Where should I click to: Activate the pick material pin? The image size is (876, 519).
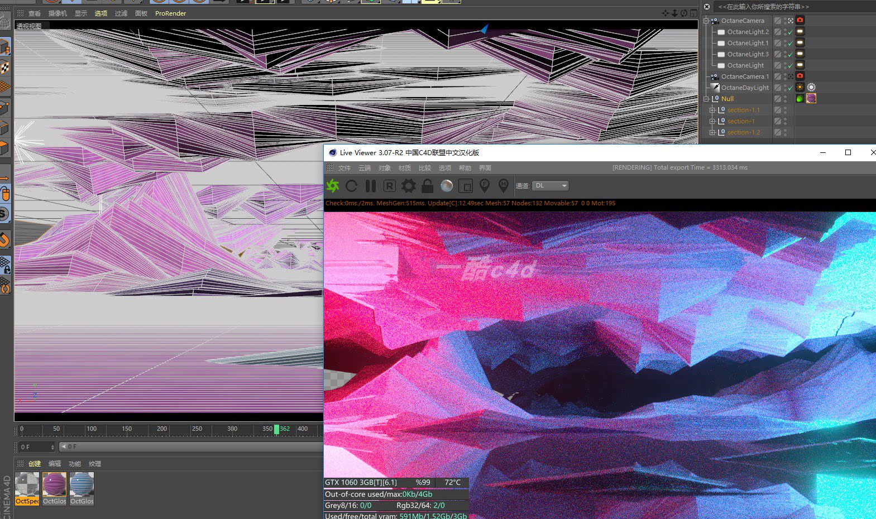click(504, 185)
